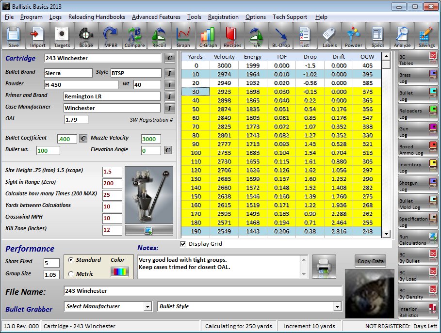Open the Advanced Features menu

tap(156, 17)
